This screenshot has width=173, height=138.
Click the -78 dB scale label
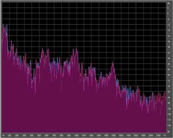[168, 86]
